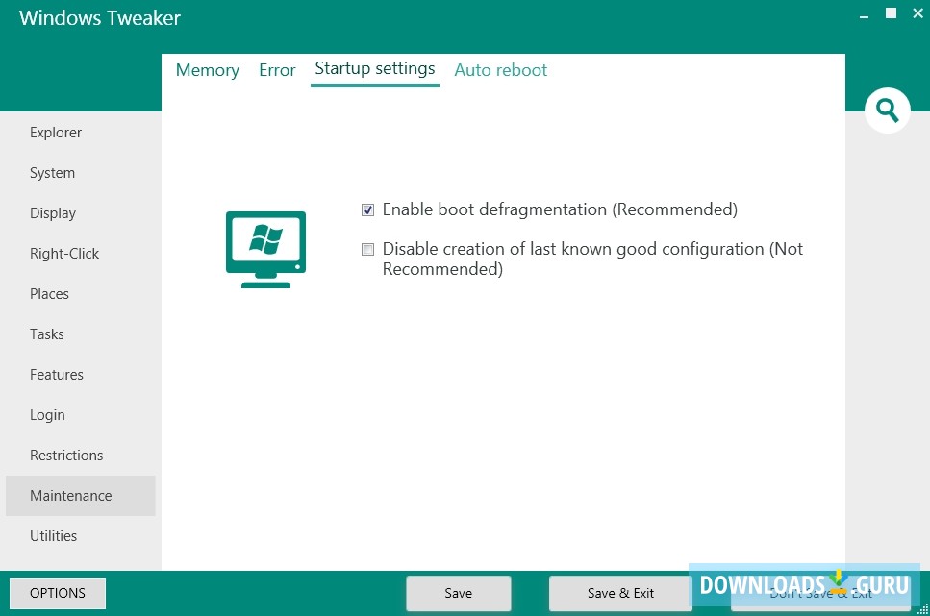Switch to the Error tab
The height and width of the screenshot is (616, 930).
pos(277,70)
